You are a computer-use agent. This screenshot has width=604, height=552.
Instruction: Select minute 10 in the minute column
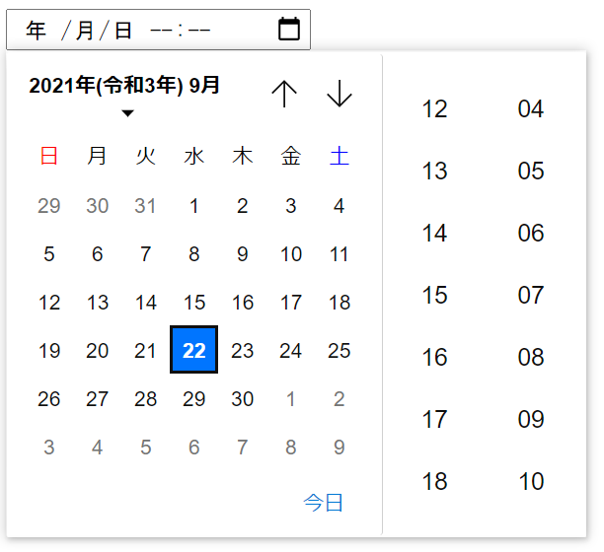click(531, 481)
